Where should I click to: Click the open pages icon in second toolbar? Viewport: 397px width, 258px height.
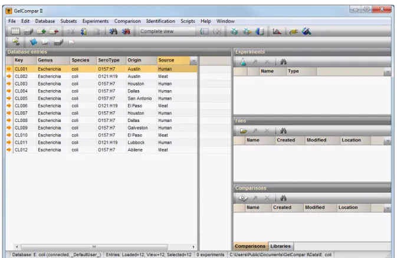coord(45,42)
